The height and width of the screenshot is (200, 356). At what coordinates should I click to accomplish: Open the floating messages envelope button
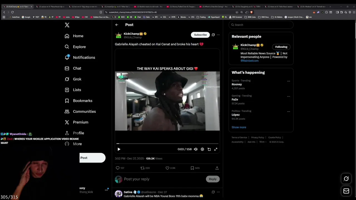coord(346,191)
